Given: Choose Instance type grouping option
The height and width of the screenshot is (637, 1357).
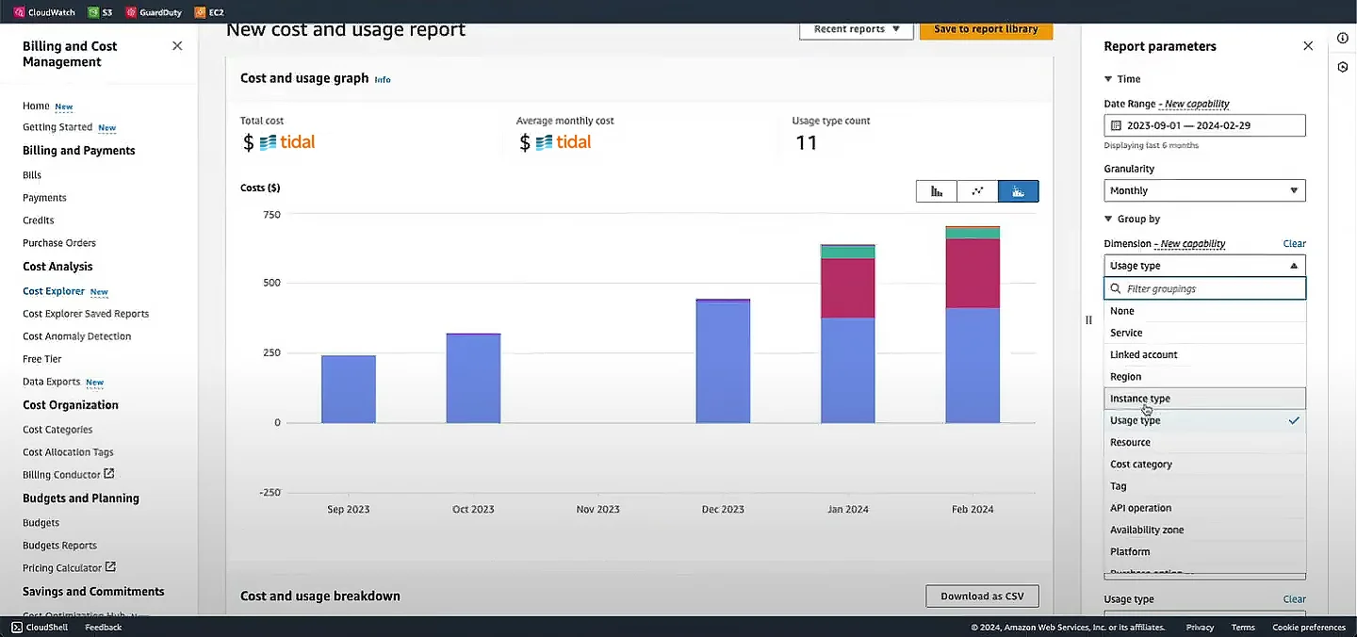Looking at the screenshot, I should [x=1204, y=398].
